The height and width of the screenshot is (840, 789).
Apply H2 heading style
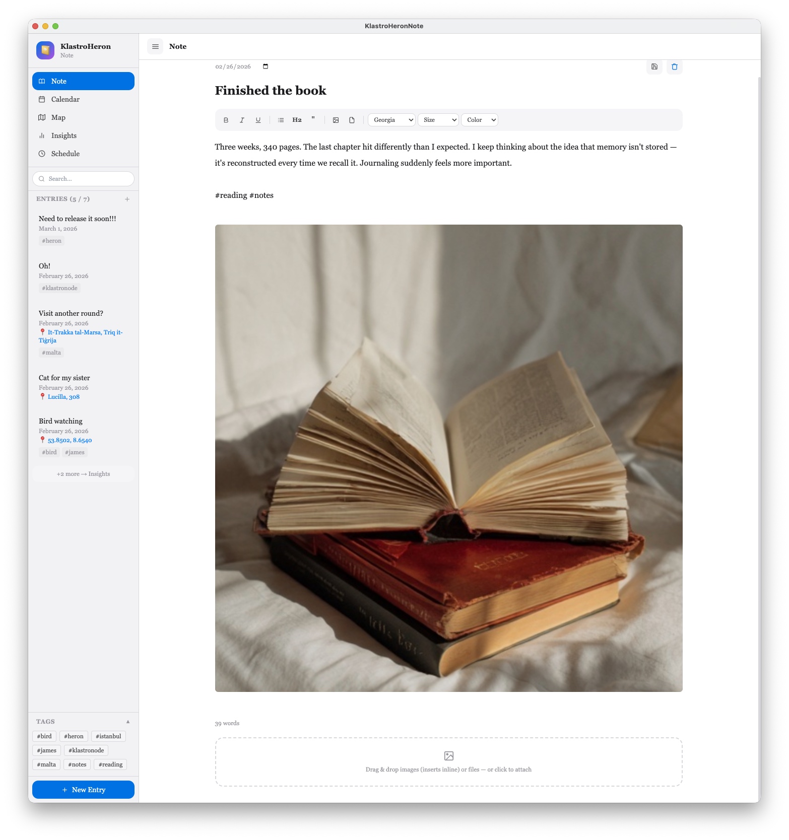pos(297,120)
